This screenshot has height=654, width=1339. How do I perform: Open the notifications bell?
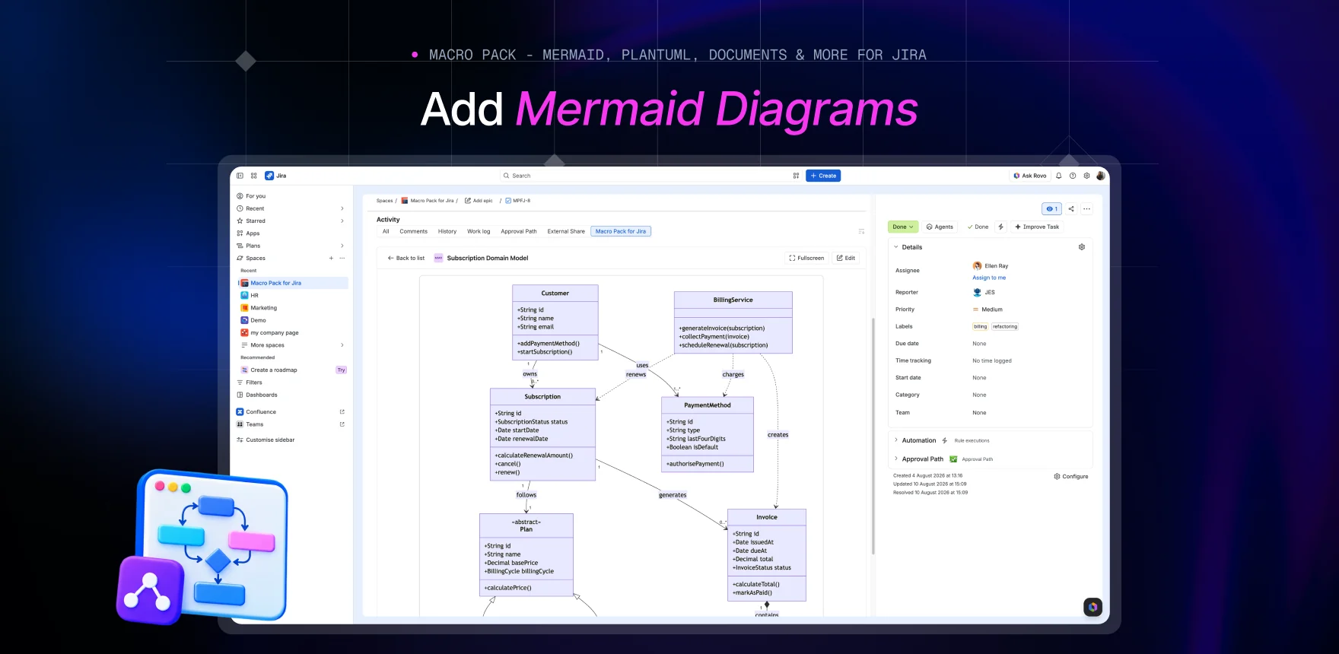[1058, 176]
